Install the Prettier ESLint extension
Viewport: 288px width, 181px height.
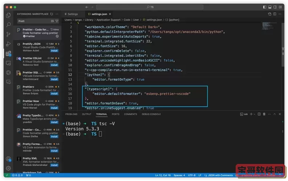point(54,65)
